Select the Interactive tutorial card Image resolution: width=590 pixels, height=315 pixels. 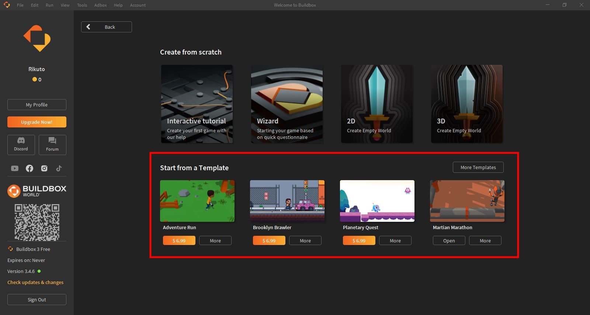coord(197,104)
